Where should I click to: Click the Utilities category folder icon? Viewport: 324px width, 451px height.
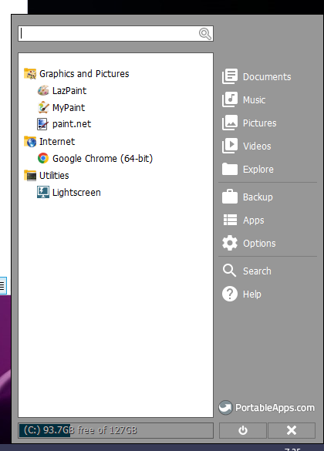[30, 176]
